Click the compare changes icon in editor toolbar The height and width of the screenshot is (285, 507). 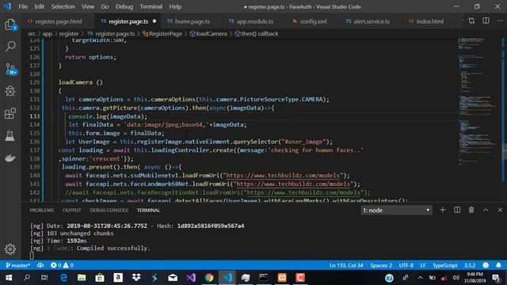[x=471, y=21]
